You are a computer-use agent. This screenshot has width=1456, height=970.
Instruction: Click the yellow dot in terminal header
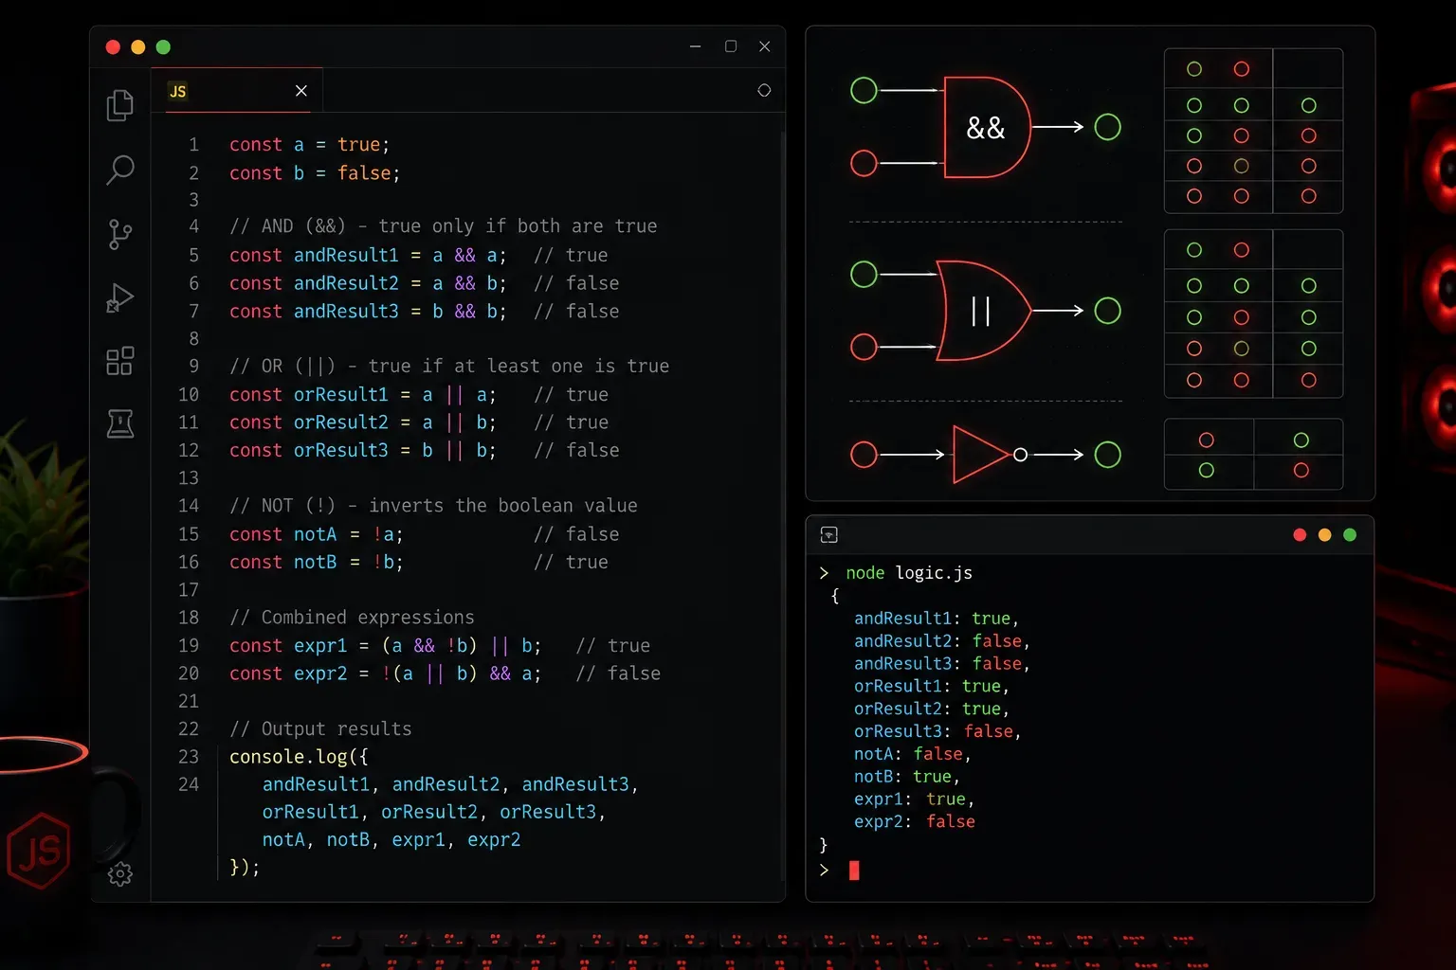coord(1324,535)
